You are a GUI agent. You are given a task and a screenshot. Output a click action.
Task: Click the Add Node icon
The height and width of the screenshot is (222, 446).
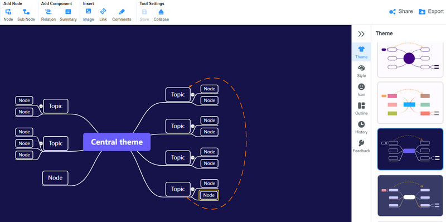pos(8,12)
